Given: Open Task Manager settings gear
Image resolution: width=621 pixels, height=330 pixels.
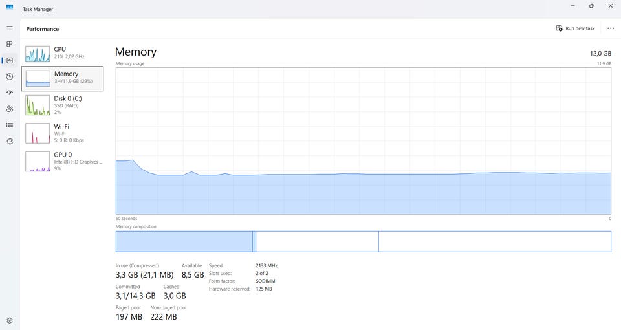Looking at the screenshot, I should tap(10, 320).
